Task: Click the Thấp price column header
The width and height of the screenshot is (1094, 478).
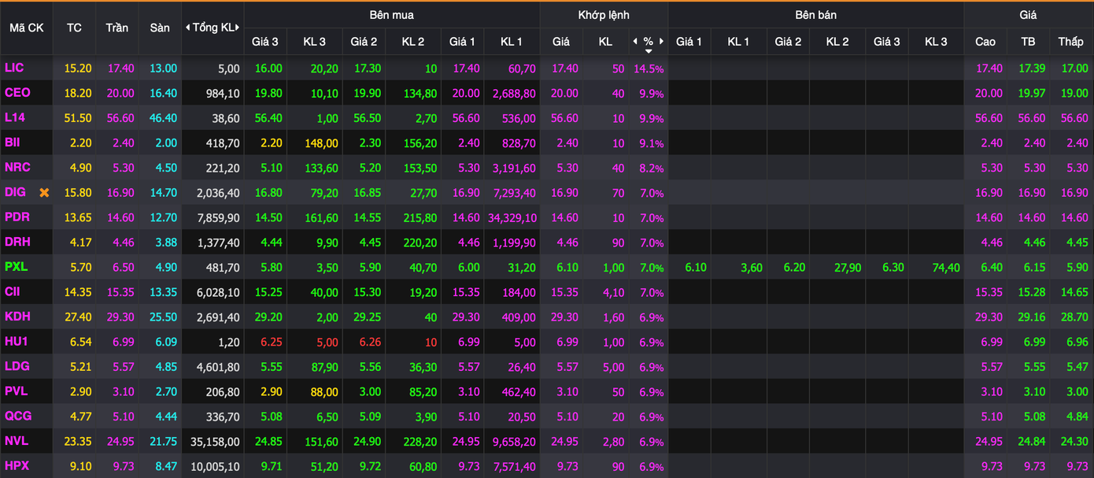Action: [1070, 42]
